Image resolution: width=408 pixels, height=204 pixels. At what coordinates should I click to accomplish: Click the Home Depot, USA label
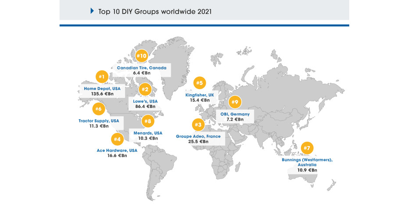tap(102, 89)
